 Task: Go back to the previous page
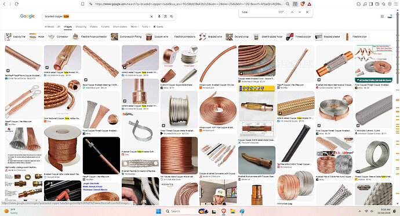pyautogui.click(x=4, y=4)
